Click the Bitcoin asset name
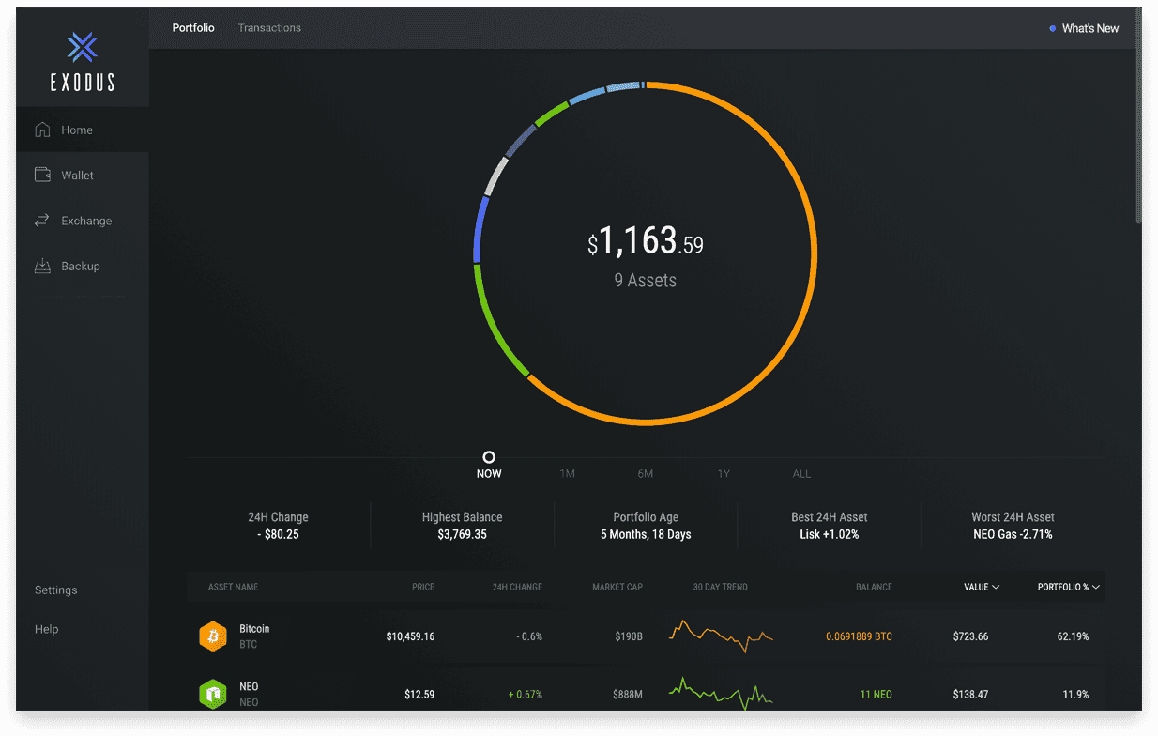The width and height of the screenshot is (1158, 736). click(254, 629)
